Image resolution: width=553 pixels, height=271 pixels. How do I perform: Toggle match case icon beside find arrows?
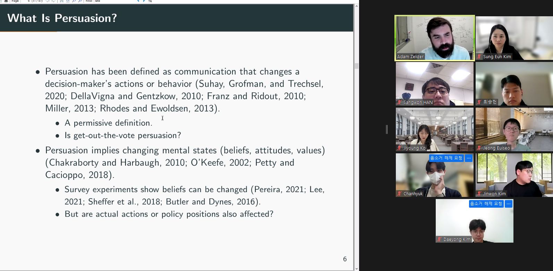150,1
